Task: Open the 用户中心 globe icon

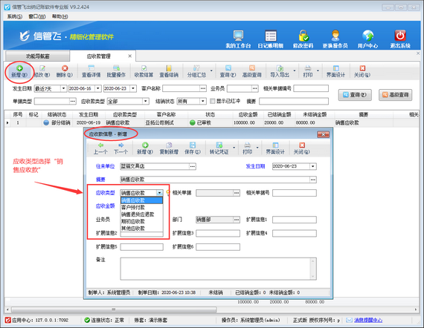Action: coord(367,39)
